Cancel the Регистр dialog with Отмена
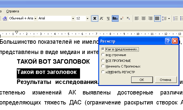Image resolution: width=183 pixels, height=110 pixels. (x=166, y=80)
